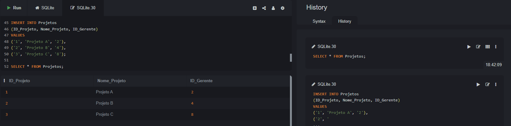
Task: Click the Nome_Projeto column header
Action: point(111,81)
